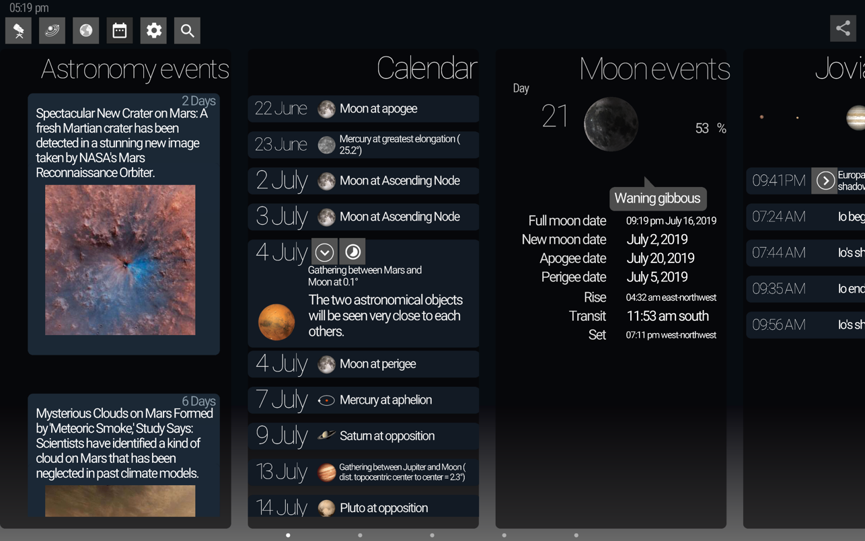
Task: Open the Spectacular New Crater on Mars article
Action: coord(124,224)
